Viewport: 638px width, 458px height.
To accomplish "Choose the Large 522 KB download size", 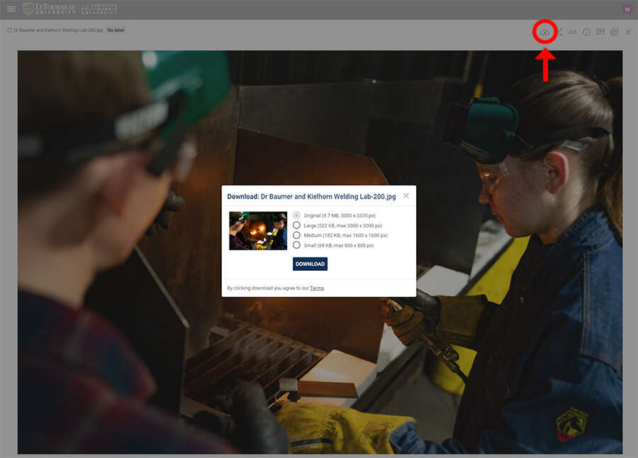I will tap(296, 225).
